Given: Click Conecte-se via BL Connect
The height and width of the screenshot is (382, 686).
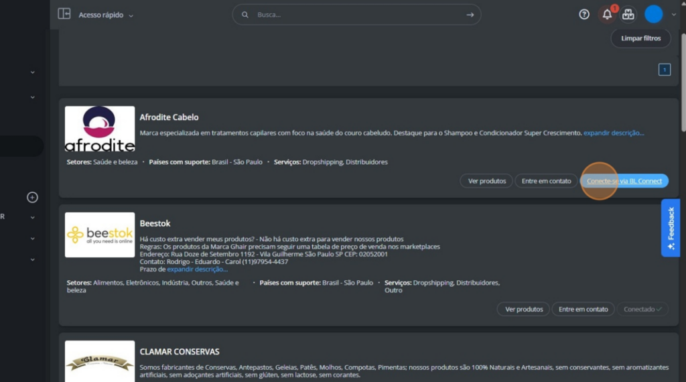Looking at the screenshot, I should [624, 181].
